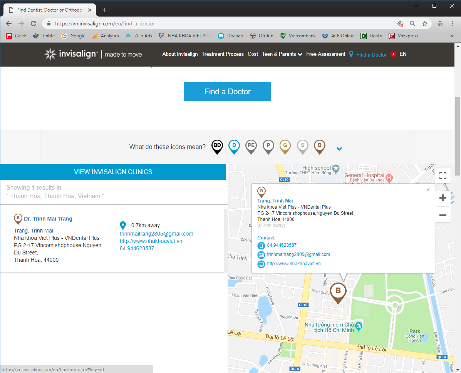Click the B badge beside Dr. Trinh Mai Trang
The image size is (461, 373).
[x=18, y=219]
